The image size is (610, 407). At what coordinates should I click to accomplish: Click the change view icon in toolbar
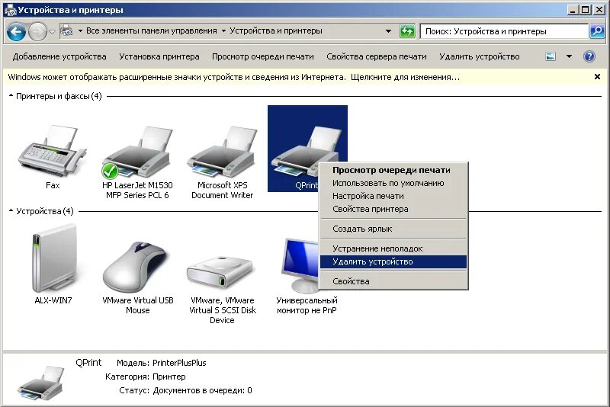pos(551,56)
